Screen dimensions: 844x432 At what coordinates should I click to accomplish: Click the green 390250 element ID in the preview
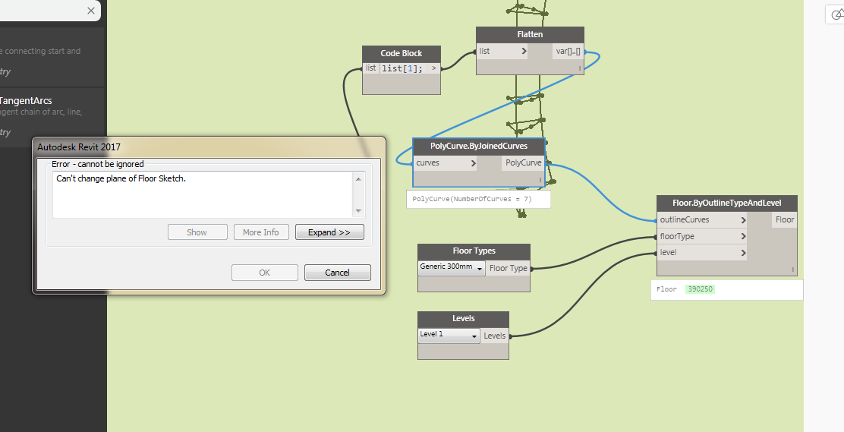[701, 289]
